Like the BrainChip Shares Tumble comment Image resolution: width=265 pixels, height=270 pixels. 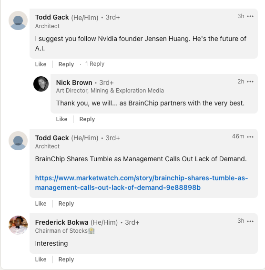pyautogui.click(x=41, y=204)
